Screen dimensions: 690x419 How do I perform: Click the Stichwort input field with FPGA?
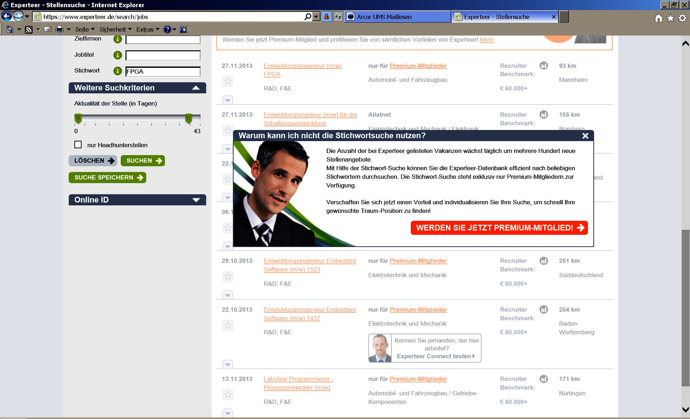coord(163,71)
